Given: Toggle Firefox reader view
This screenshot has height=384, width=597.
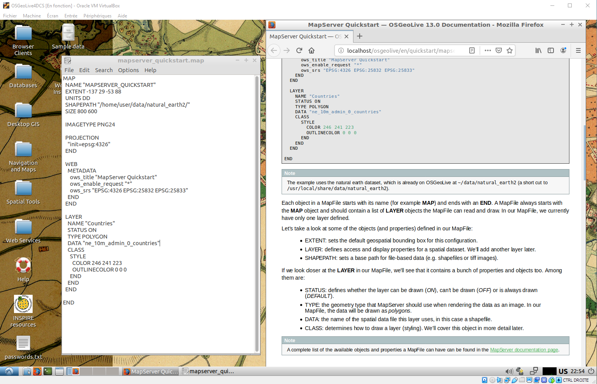Looking at the screenshot, I should [x=472, y=50].
